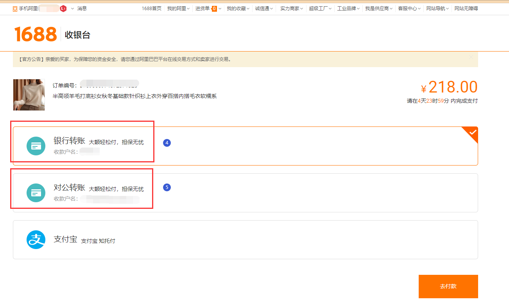Click the 1688 orange logo
Viewport: 509px width, 308px height.
(36, 34)
